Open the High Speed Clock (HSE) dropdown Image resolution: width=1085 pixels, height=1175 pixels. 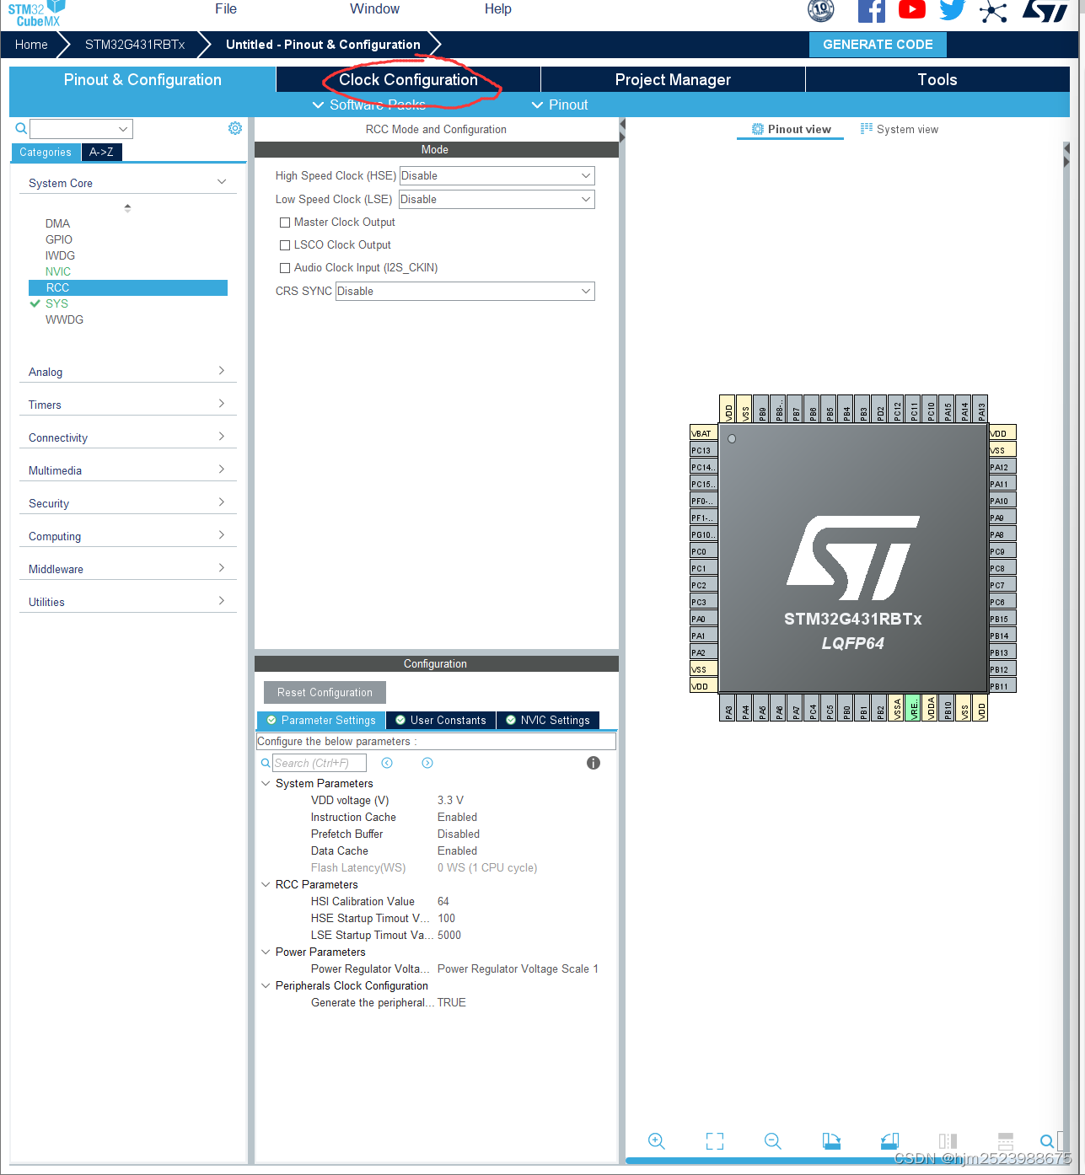[585, 175]
